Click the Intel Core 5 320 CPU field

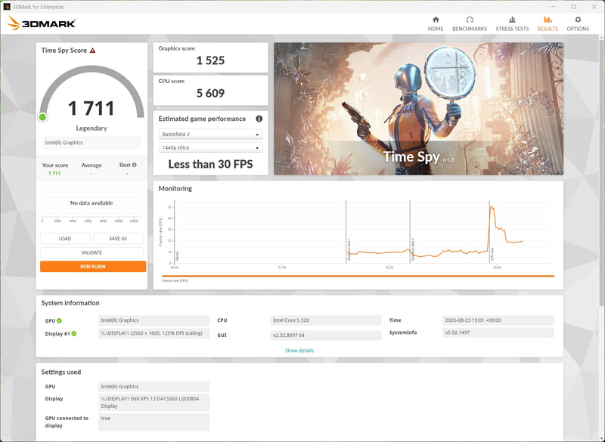click(326, 320)
